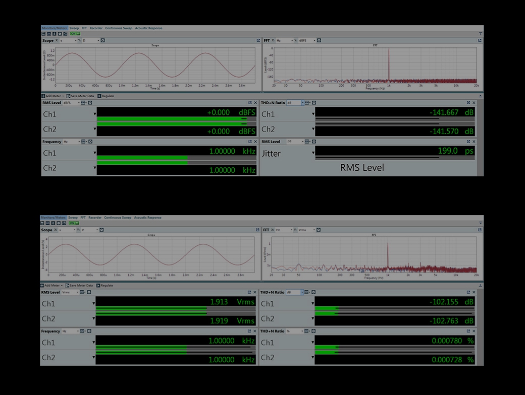Open FFT Y unit dropdown showing Vrms
Image resolution: width=525 pixels, height=395 pixels.
pos(307,230)
